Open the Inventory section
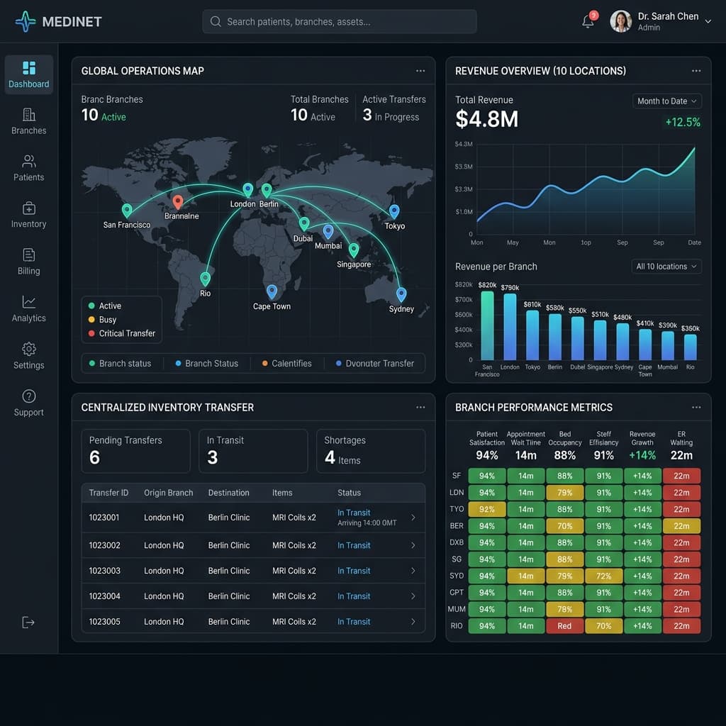 (x=28, y=214)
